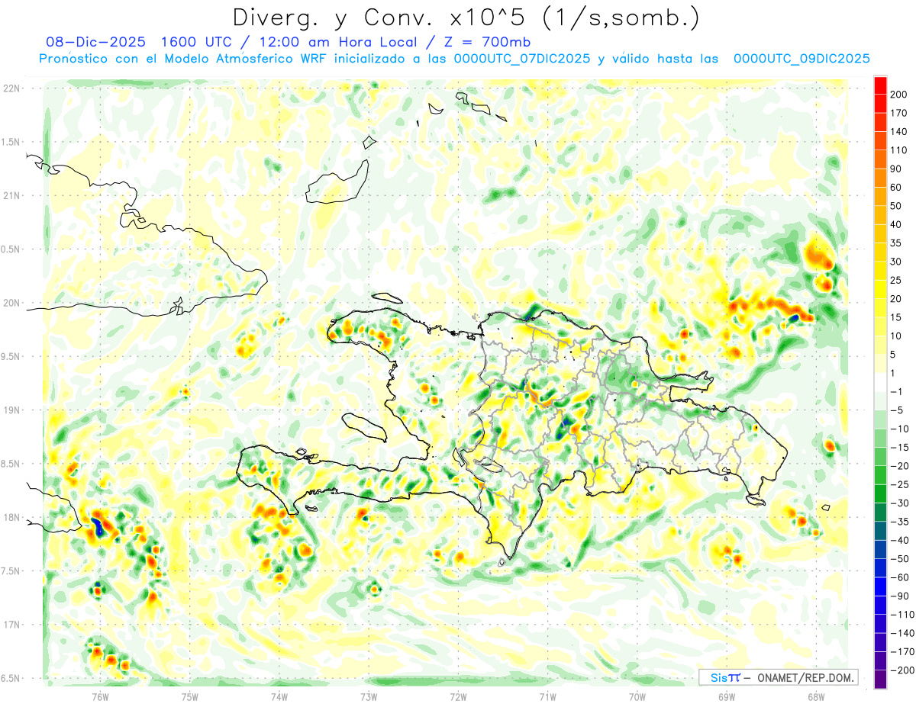This screenshot has height=707, width=916.
Task: Click the '17N' latitude label
Action: point(10,625)
